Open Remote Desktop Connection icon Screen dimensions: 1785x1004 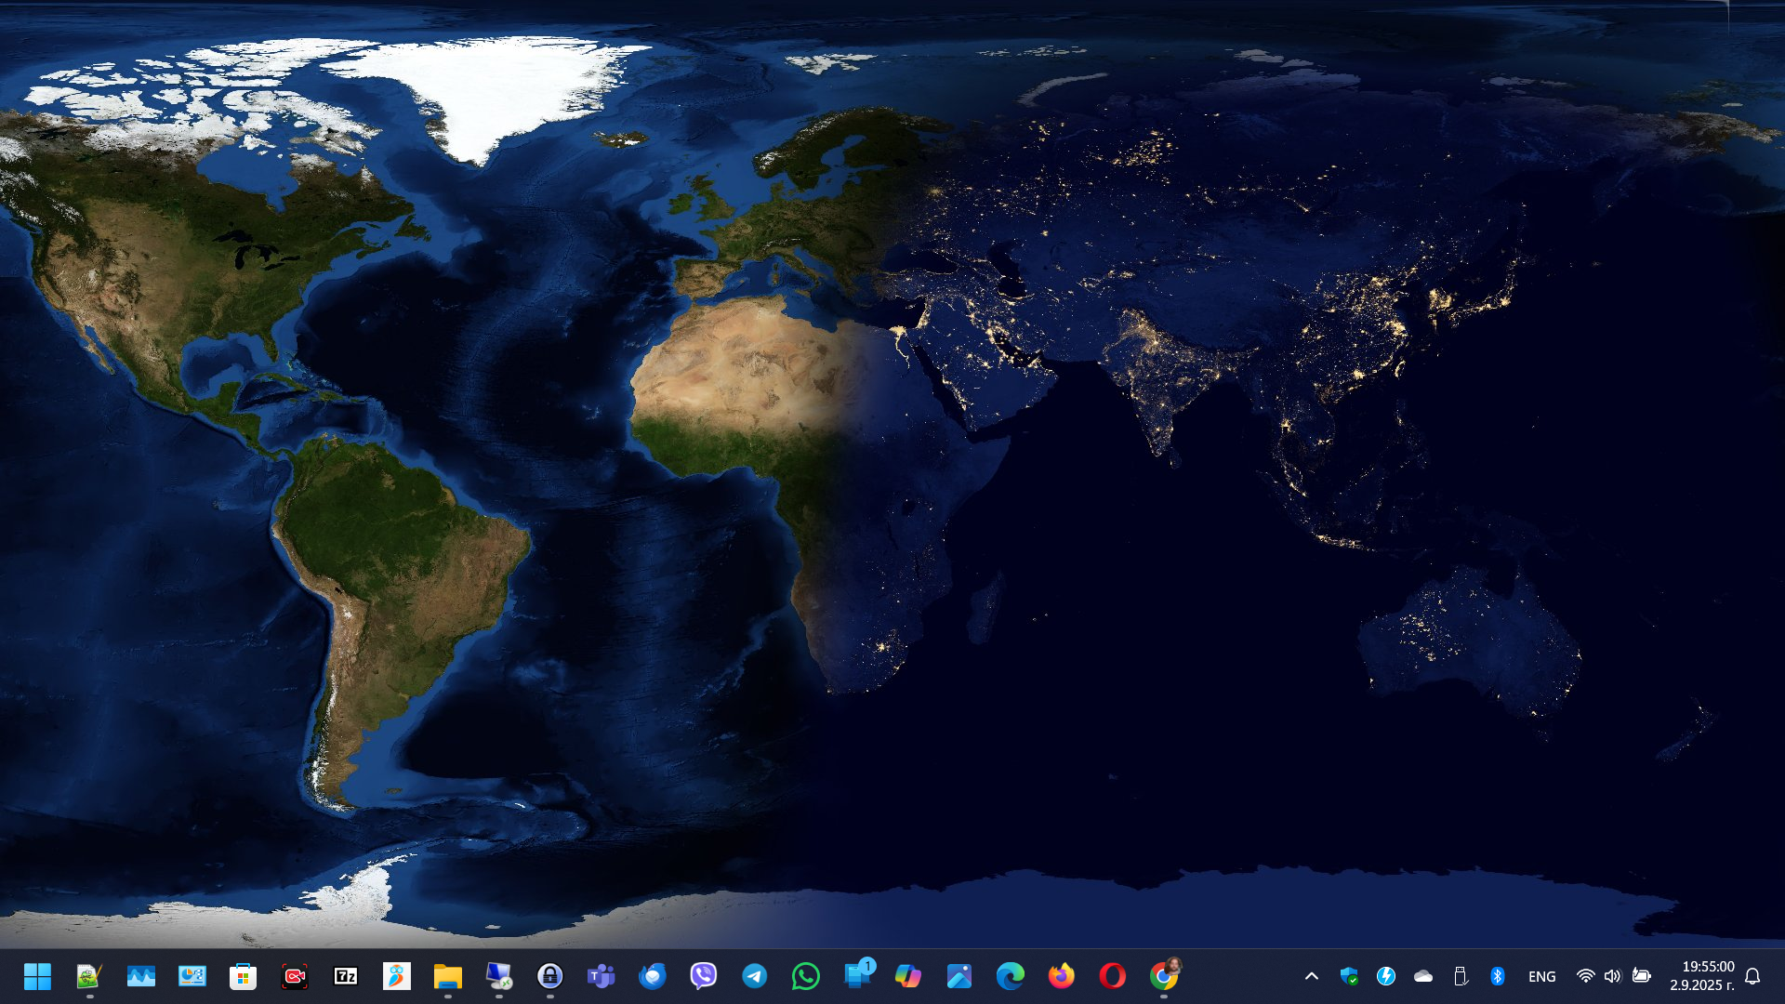[x=498, y=976]
